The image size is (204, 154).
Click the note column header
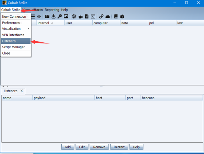[x=134, y=23]
